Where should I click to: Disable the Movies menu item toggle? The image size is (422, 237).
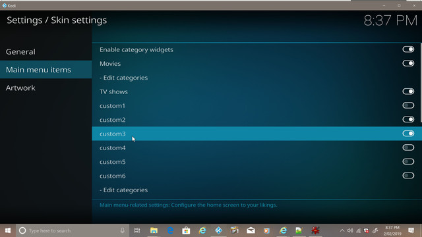tap(408, 63)
